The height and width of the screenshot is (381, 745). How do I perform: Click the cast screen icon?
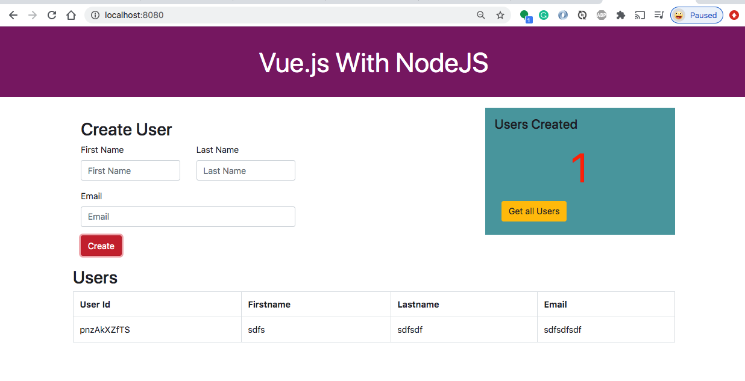tap(640, 15)
